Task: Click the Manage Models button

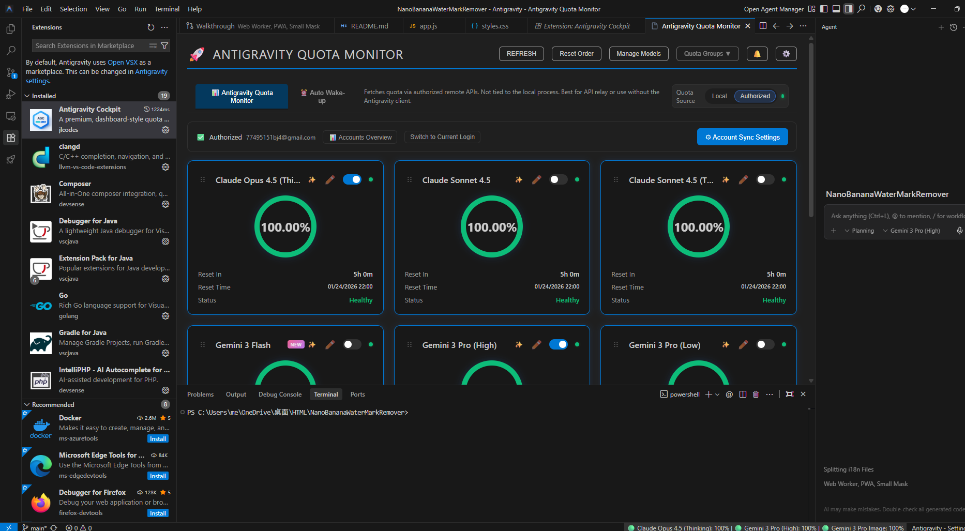Action: click(x=639, y=54)
